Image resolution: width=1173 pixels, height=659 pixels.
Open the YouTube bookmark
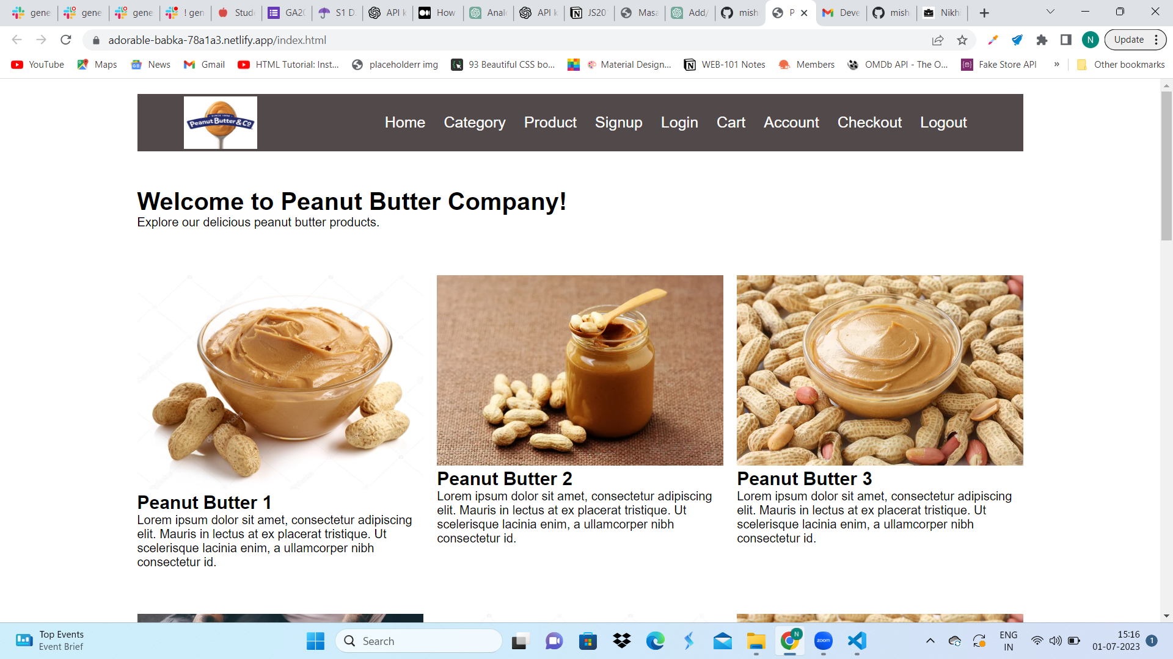pos(37,64)
